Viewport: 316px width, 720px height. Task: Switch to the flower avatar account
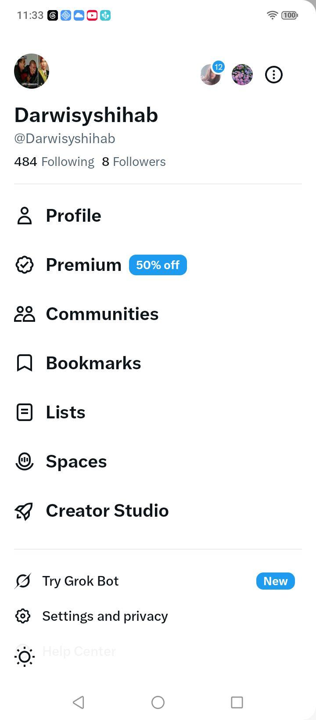tap(242, 75)
